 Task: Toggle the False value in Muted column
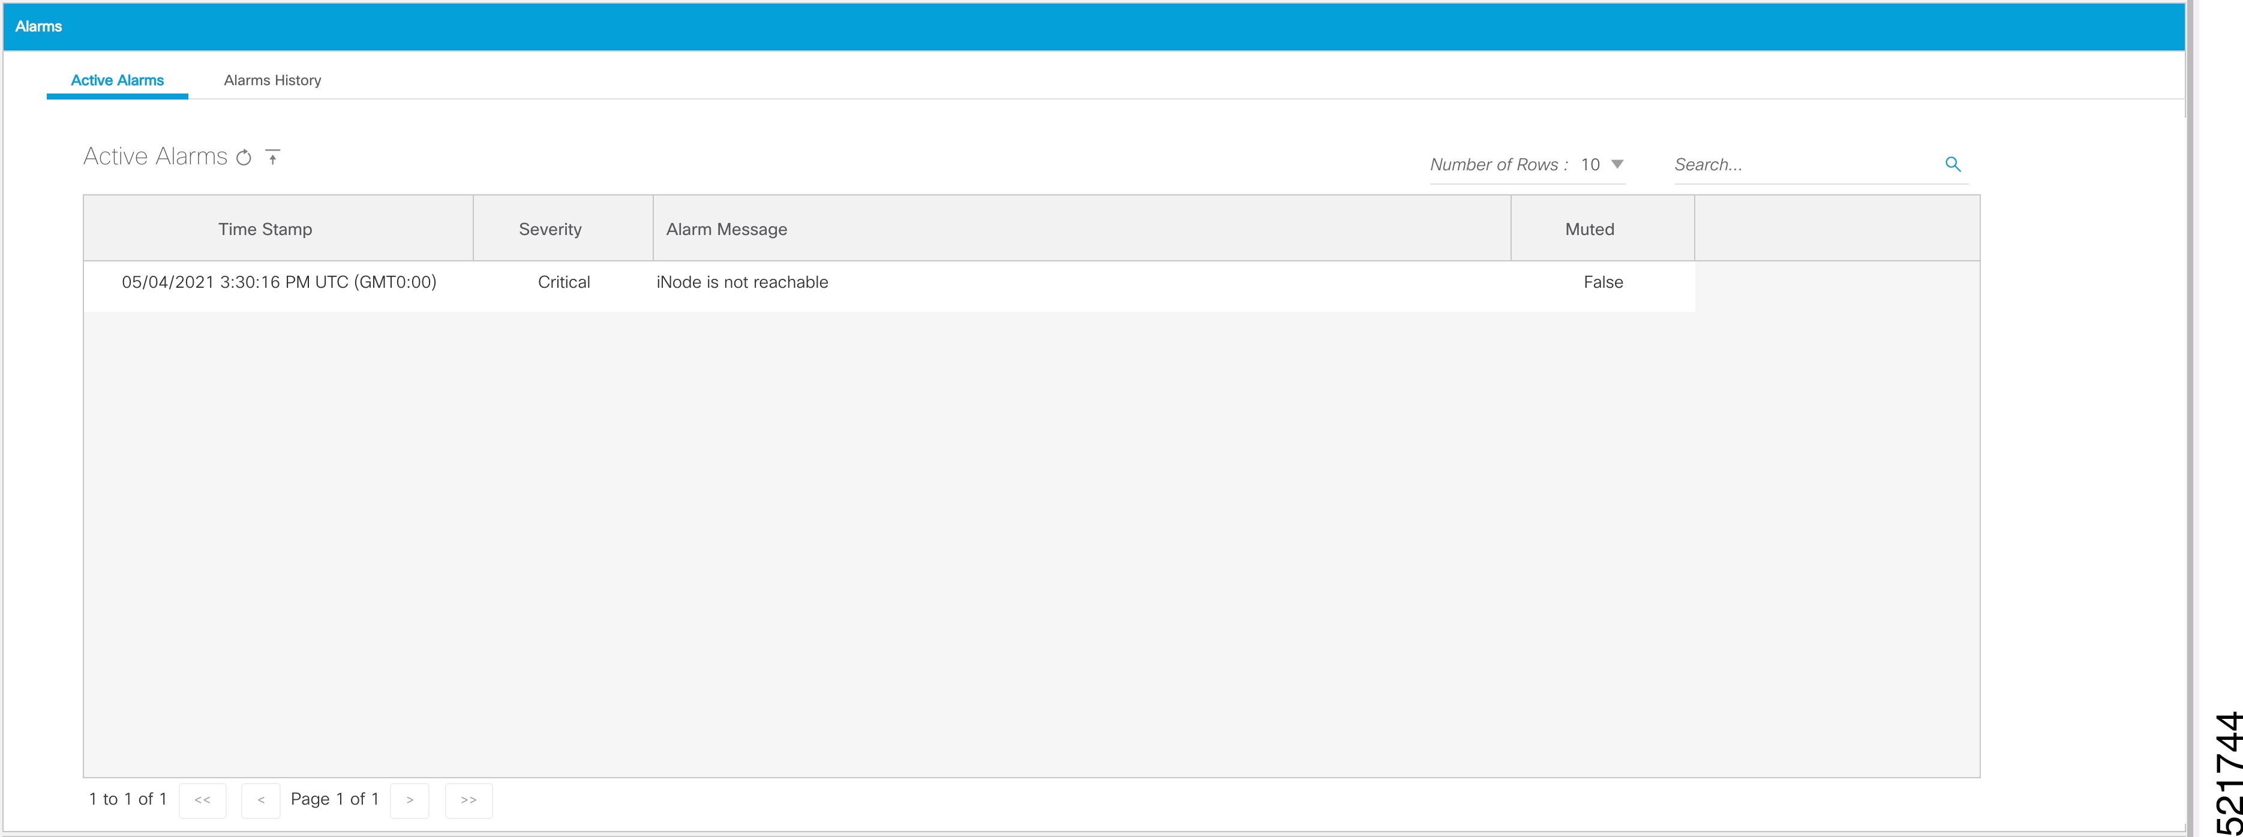(1601, 282)
